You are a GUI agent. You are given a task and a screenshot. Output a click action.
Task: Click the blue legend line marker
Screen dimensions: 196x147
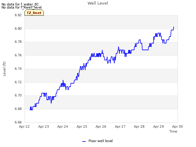(x=84, y=141)
